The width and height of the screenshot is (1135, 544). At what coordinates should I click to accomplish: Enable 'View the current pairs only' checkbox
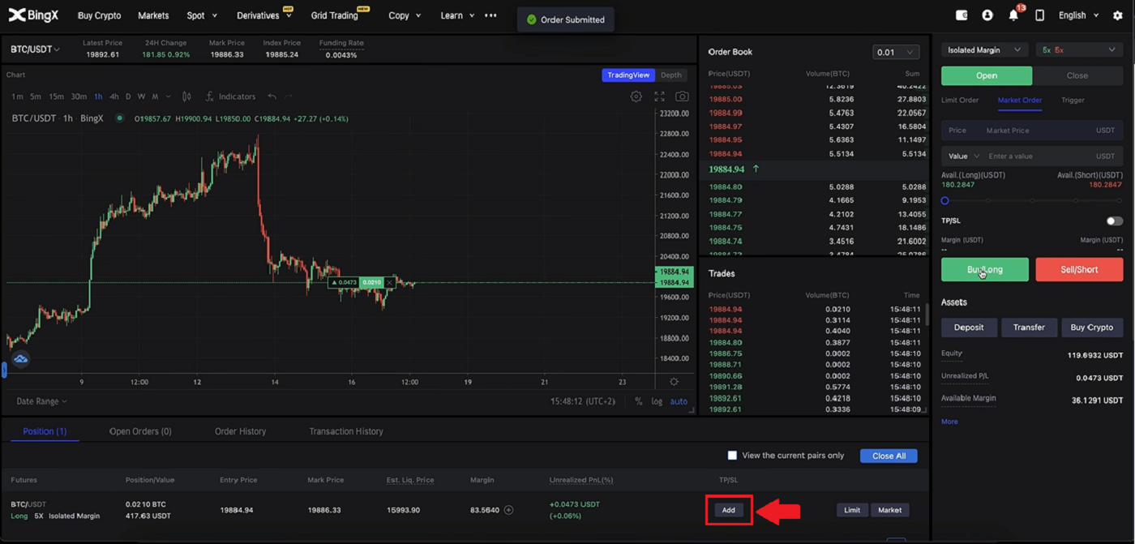click(x=732, y=456)
